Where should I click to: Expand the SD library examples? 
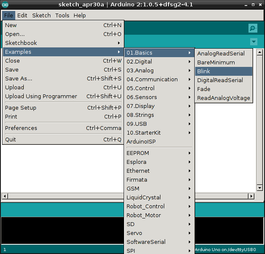tap(159, 224)
